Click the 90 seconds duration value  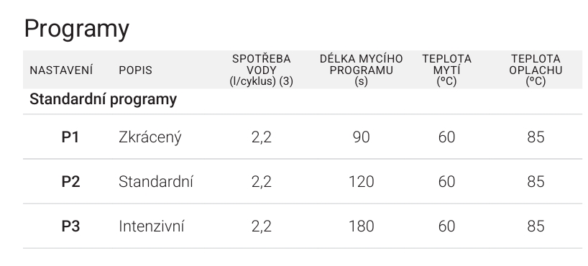[x=361, y=137]
